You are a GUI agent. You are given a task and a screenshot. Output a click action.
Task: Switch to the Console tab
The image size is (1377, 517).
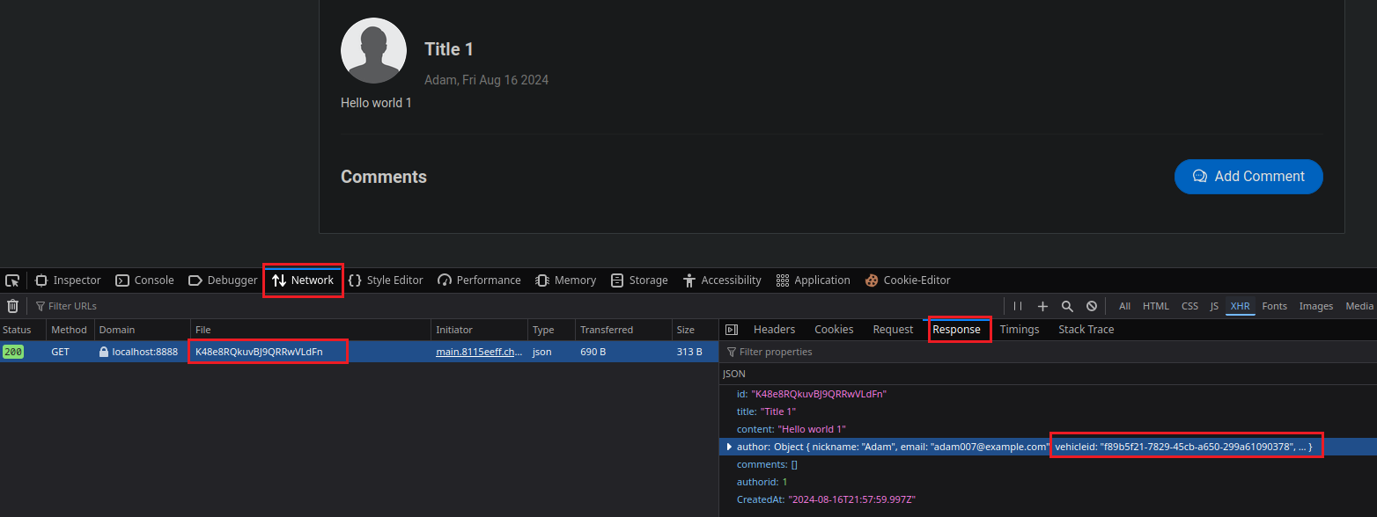(x=145, y=280)
